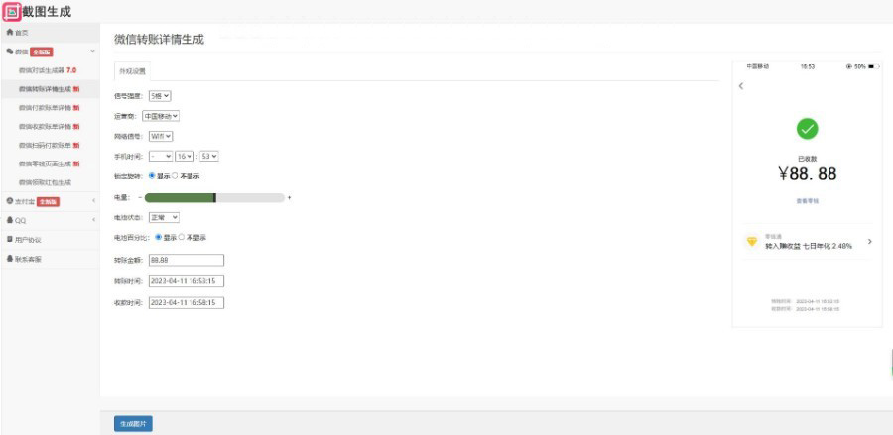Click the 查看零钱 link in preview
The image size is (893, 435).
coord(807,201)
